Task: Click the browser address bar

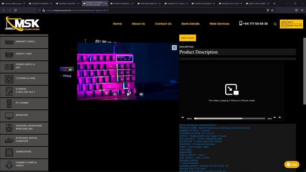Action: click(152, 10)
